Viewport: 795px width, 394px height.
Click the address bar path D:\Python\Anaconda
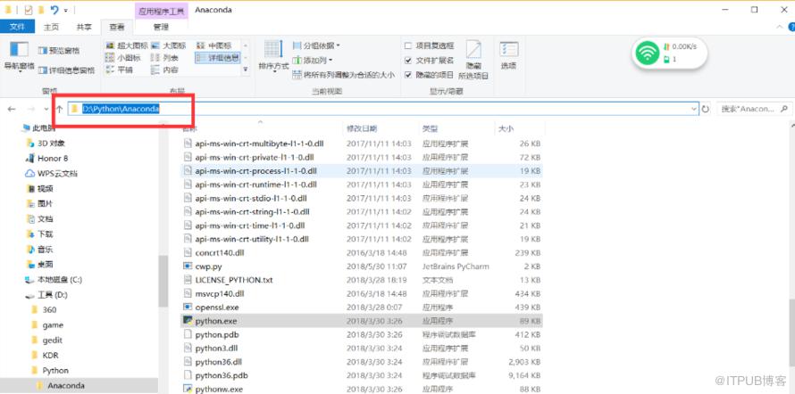121,109
